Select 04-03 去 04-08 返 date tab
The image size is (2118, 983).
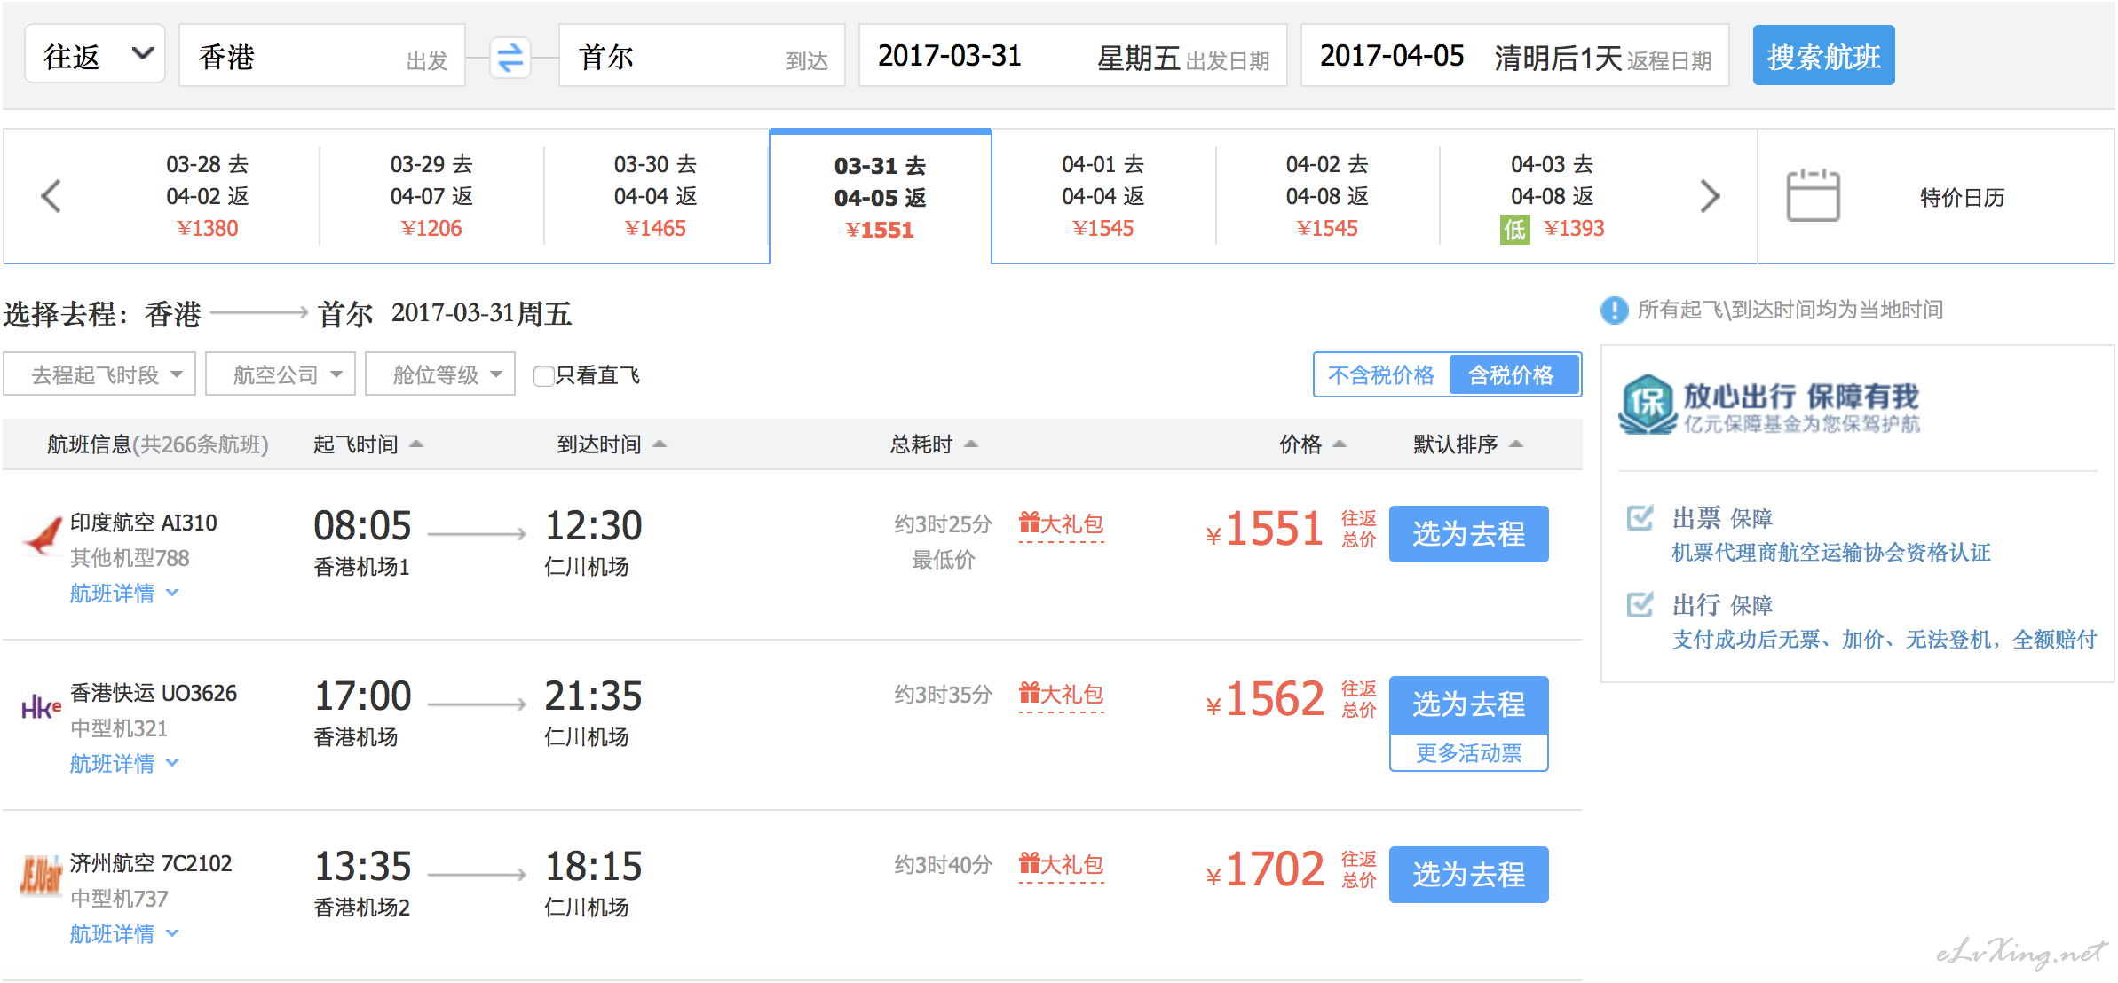click(x=1553, y=196)
